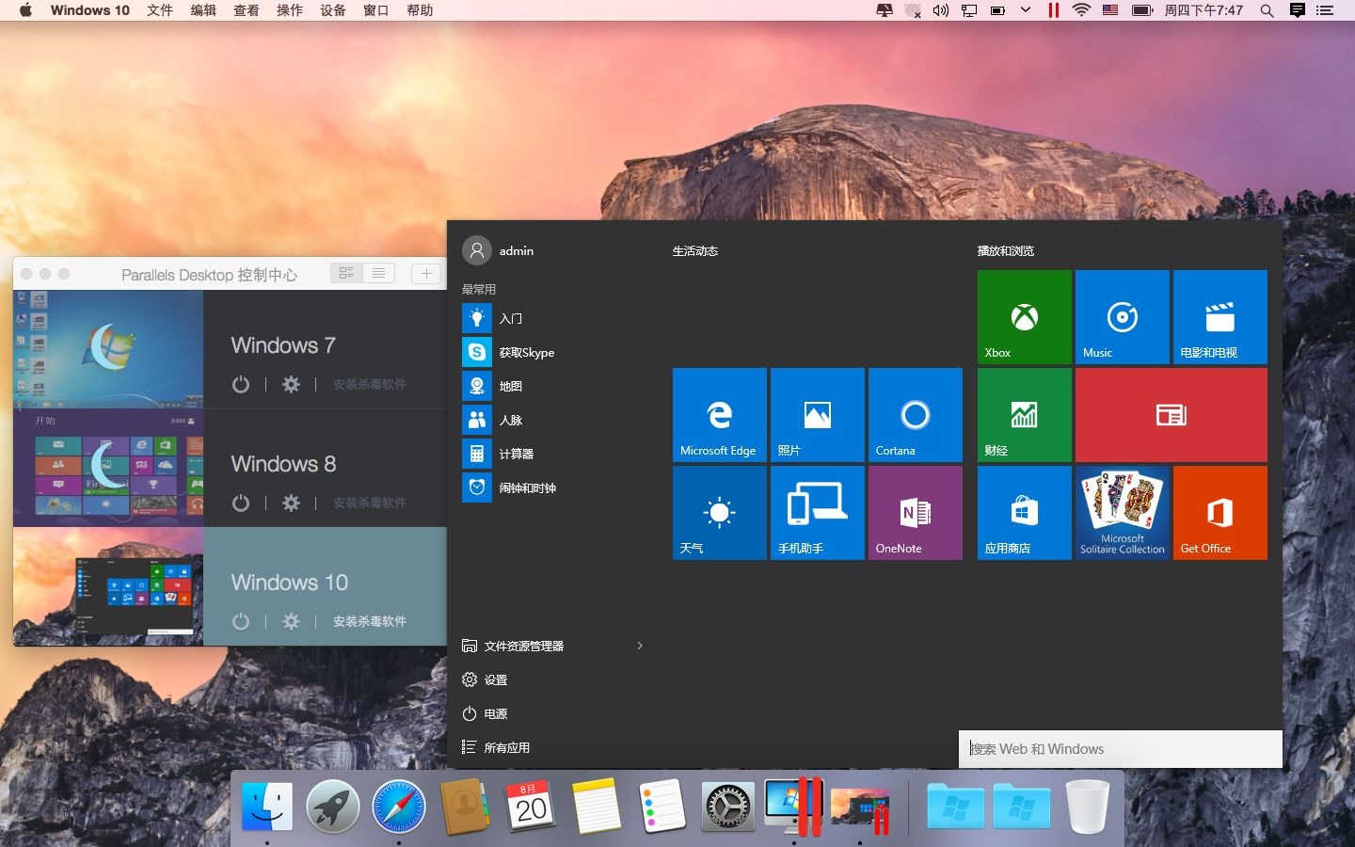Power on the Windows 7 virtual machine

241,385
